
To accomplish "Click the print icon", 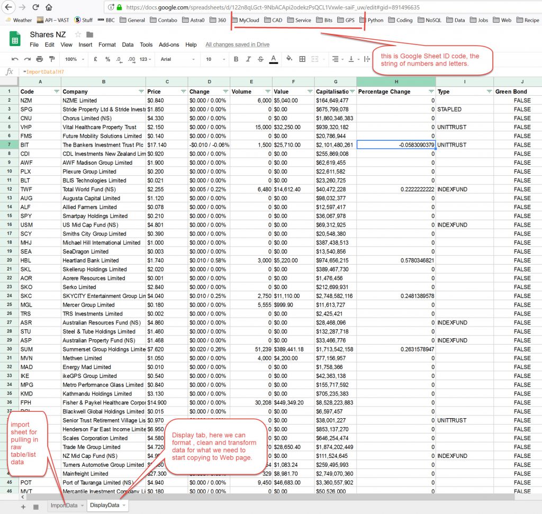I will (x=39, y=59).
